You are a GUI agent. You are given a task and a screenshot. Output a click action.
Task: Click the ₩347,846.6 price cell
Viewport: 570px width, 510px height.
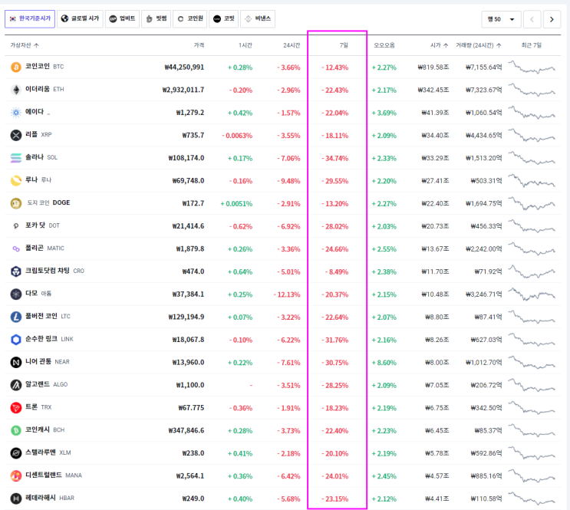pyautogui.click(x=186, y=431)
